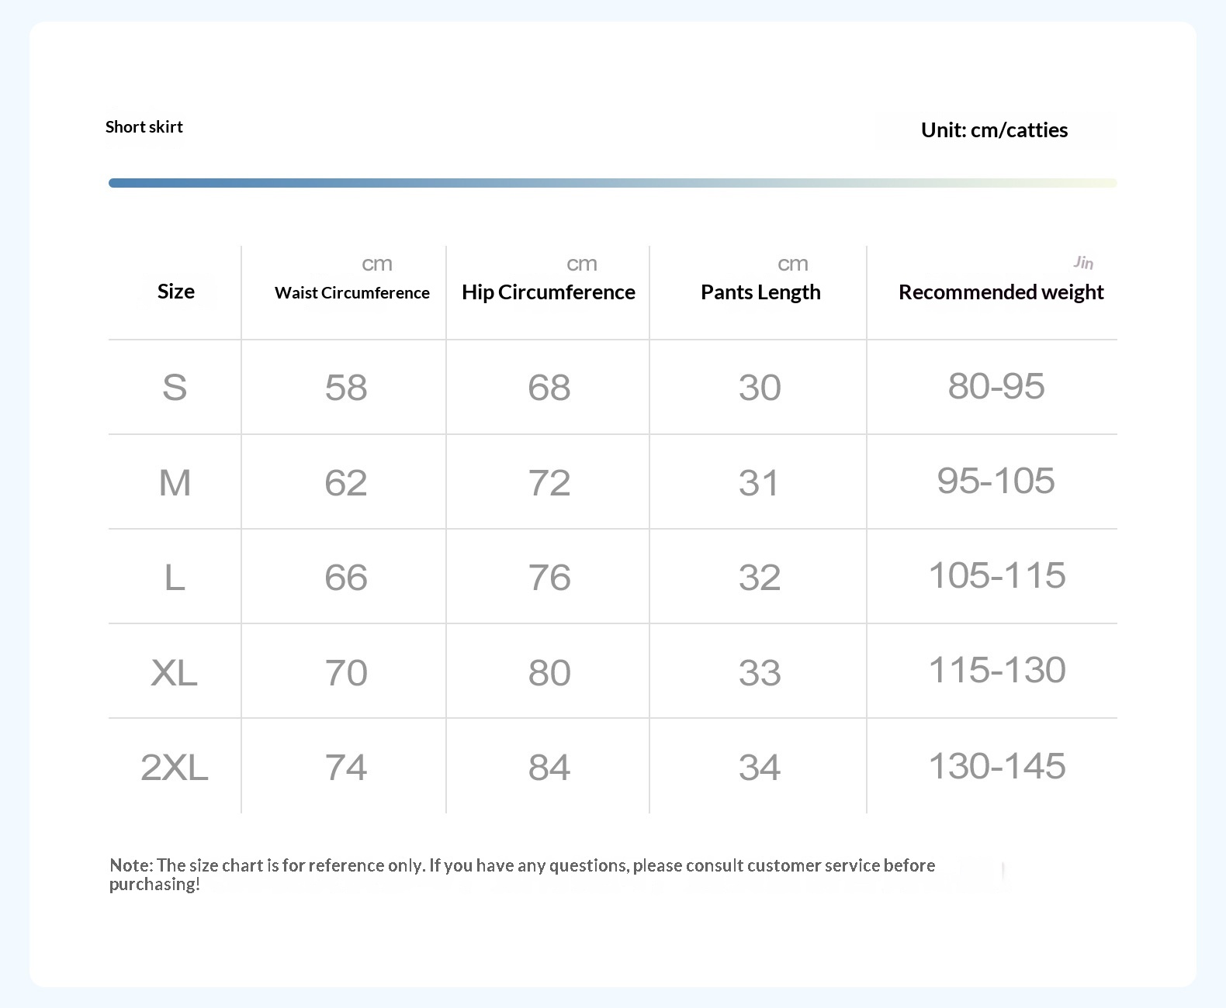
Task: Select the M size row label
Action: pos(175,482)
